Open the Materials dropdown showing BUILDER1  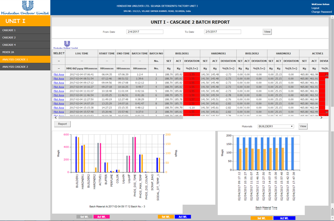(276, 126)
